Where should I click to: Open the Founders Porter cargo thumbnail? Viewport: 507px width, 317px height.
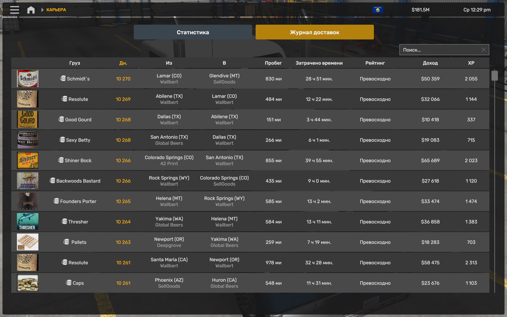click(x=28, y=201)
